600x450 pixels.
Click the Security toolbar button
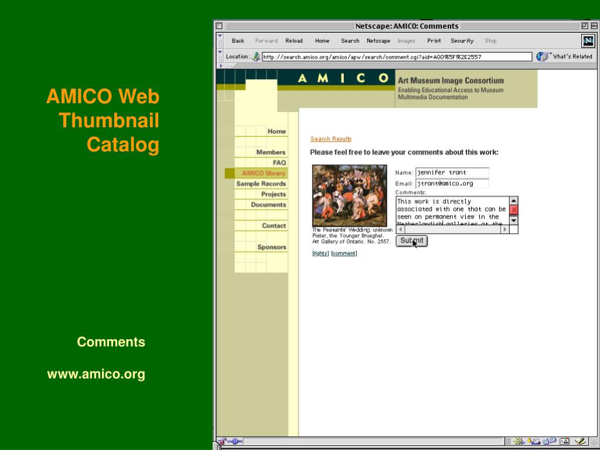tap(462, 41)
